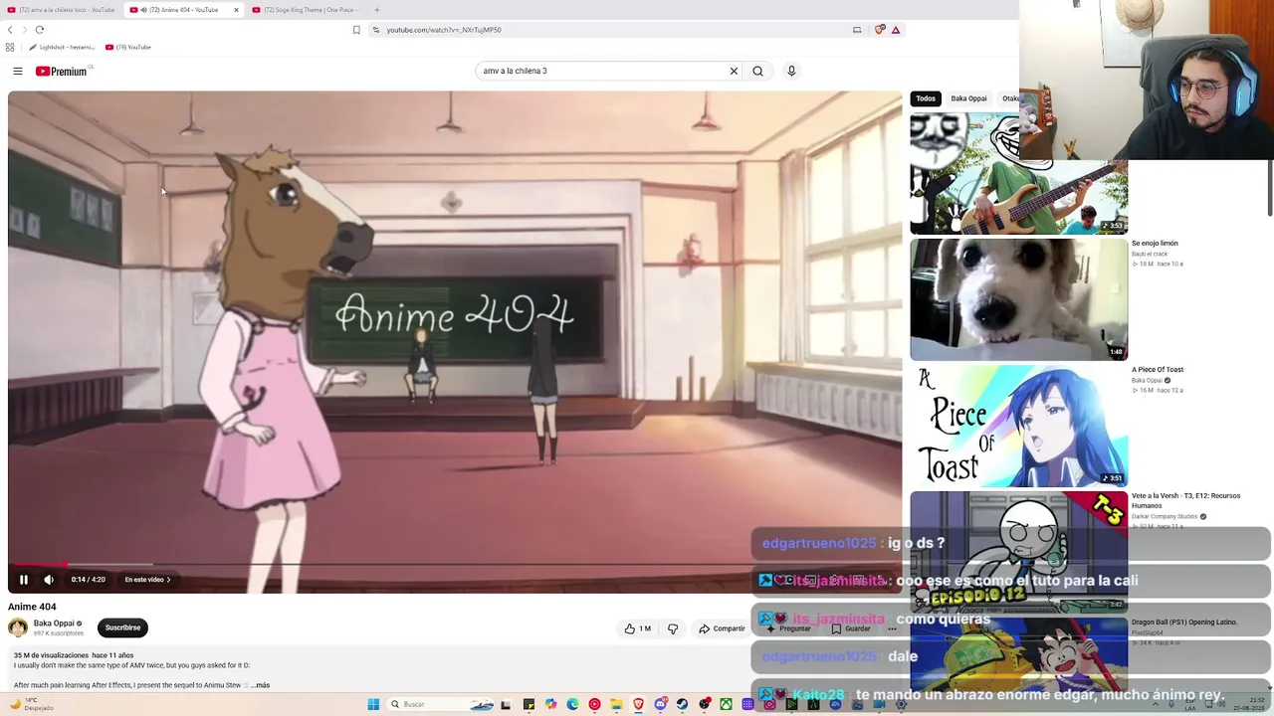Image resolution: width=1274 pixels, height=716 pixels.
Task: Click the '0:14 / 4:20' time display
Action: click(x=88, y=580)
